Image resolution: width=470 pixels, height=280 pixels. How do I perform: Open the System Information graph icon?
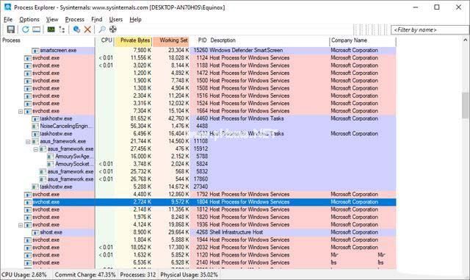pos(51,29)
